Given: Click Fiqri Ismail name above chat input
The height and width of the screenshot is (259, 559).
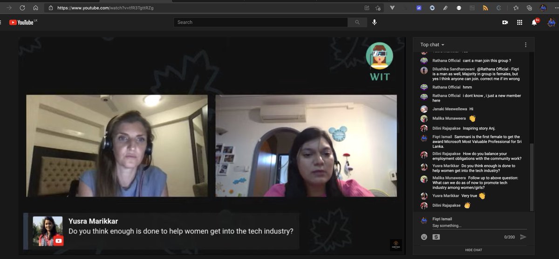Looking at the screenshot, I should (x=442, y=219).
